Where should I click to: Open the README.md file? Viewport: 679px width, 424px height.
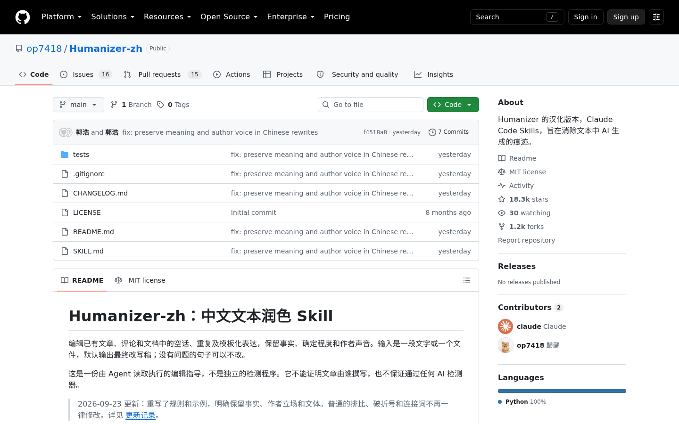pyautogui.click(x=93, y=232)
